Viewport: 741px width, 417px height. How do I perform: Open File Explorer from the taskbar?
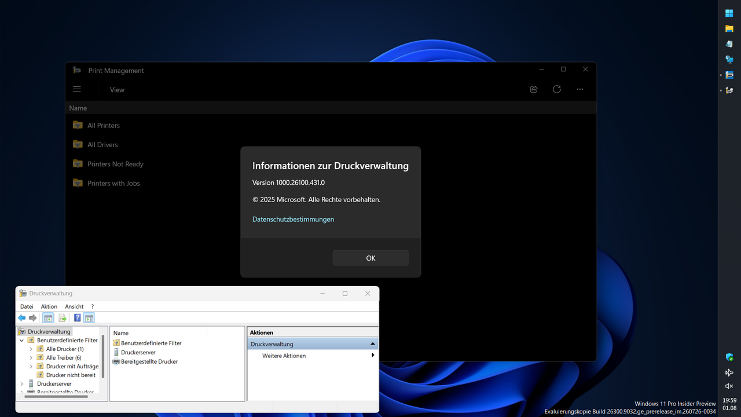pos(729,28)
